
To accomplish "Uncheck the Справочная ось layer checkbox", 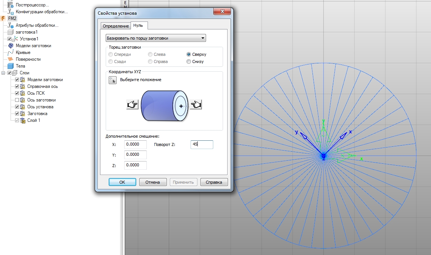I will click(x=17, y=86).
